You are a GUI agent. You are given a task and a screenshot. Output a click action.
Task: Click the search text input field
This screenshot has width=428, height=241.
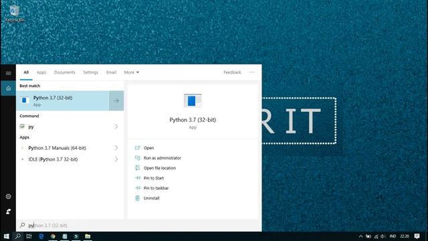click(x=138, y=225)
